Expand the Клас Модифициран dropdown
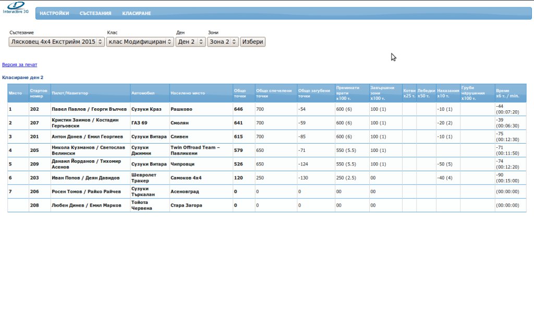The height and width of the screenshot is (333, 534). (140, 42)
